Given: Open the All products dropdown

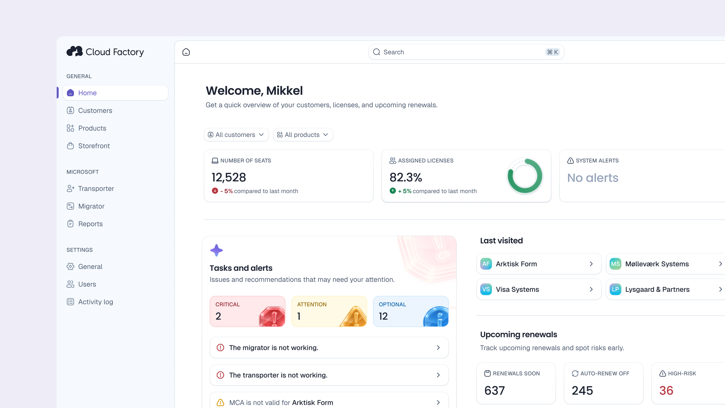Looking at the screenshot, I should pyautogui.click(x=303, y=134).
